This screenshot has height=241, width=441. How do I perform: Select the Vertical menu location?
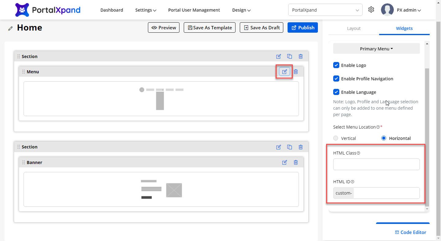(x=336, y=138)
